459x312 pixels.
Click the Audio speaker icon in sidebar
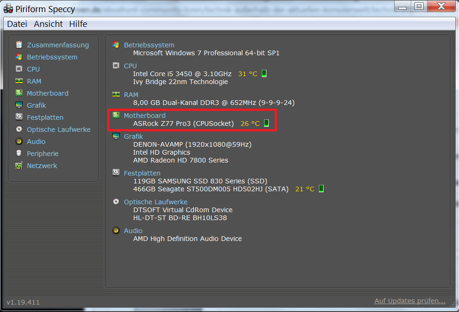click(x=19, y=141)
